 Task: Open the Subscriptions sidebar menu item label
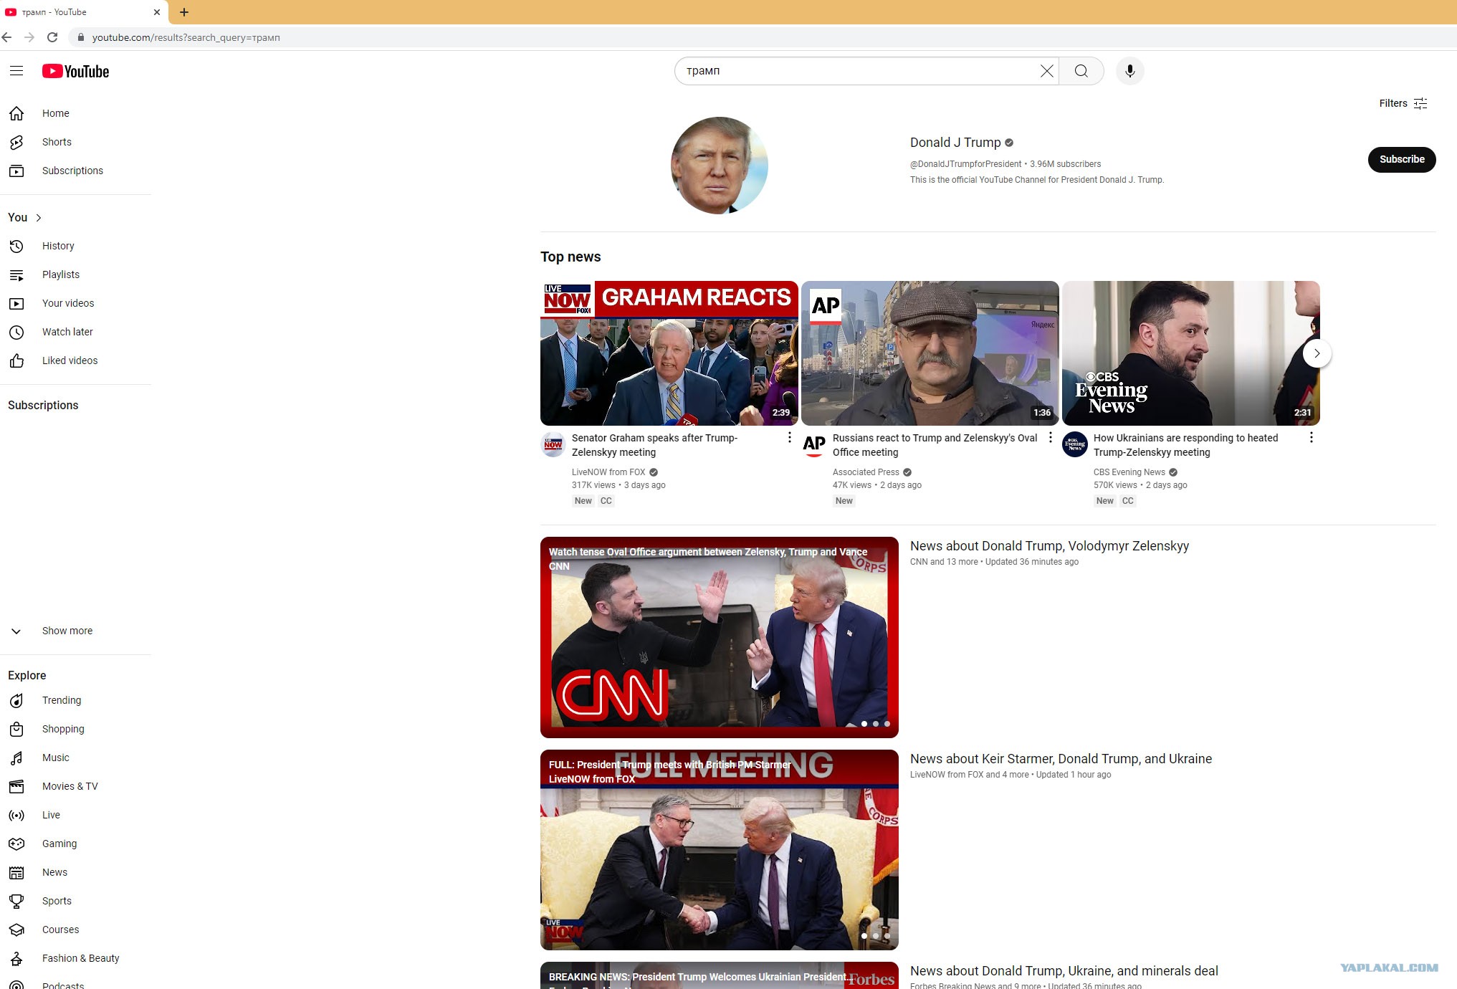72,171
